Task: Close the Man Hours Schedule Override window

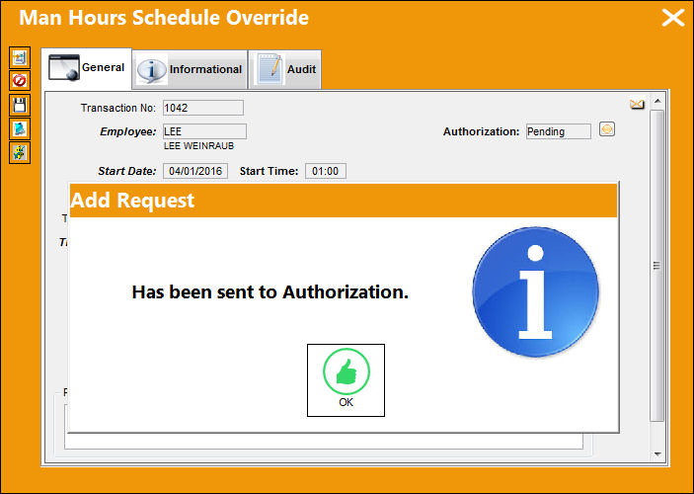Action: coord(672,18)
